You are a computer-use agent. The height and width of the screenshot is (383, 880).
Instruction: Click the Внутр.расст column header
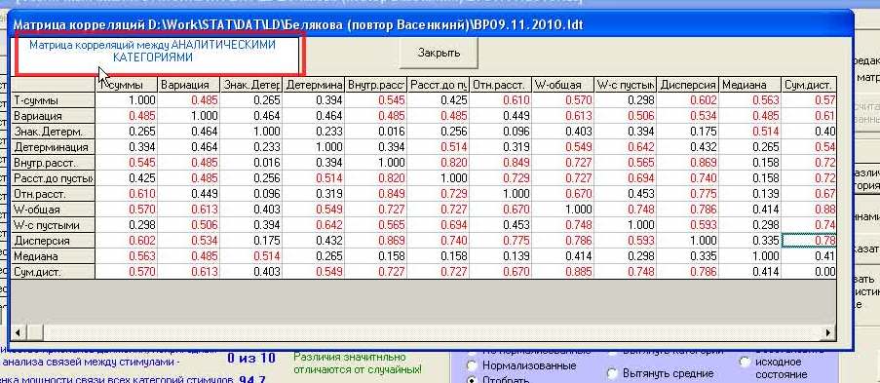[375, 85]
